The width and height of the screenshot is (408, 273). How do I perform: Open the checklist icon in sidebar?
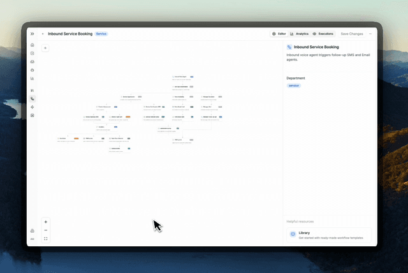(x=33, y=54)
